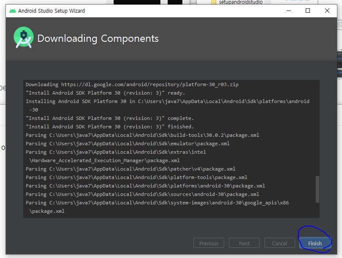
Task: Click the greyed-out Previous button
Action: [209, 243]
